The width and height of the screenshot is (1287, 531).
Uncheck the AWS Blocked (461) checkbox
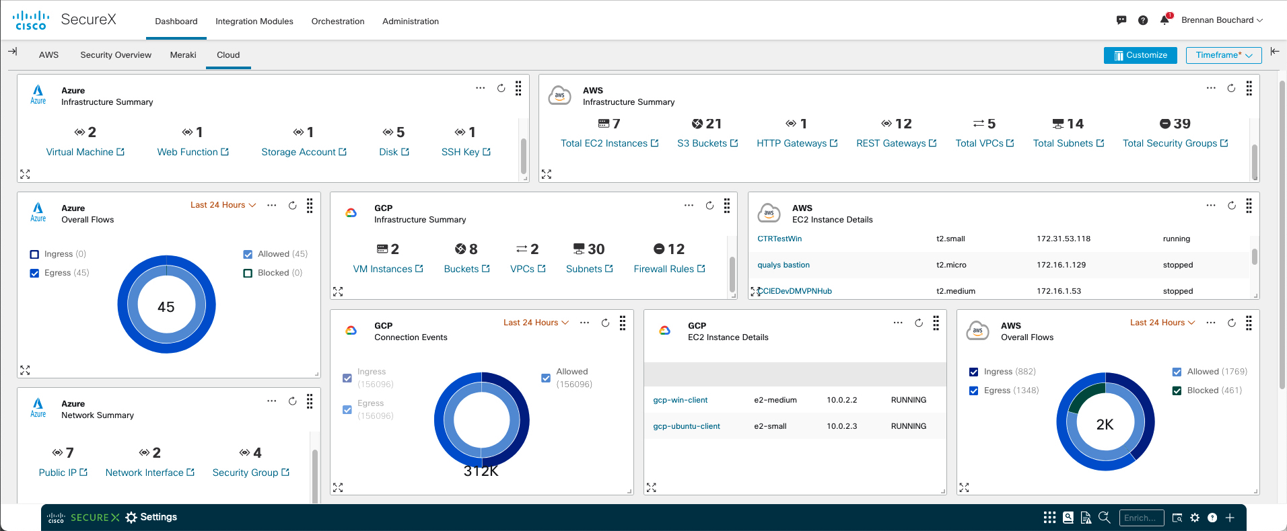1177,391
